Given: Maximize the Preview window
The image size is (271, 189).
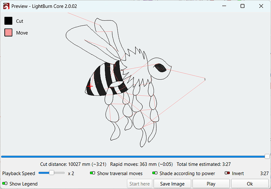Looking at the screenshot, I should [x=242, y=6].
